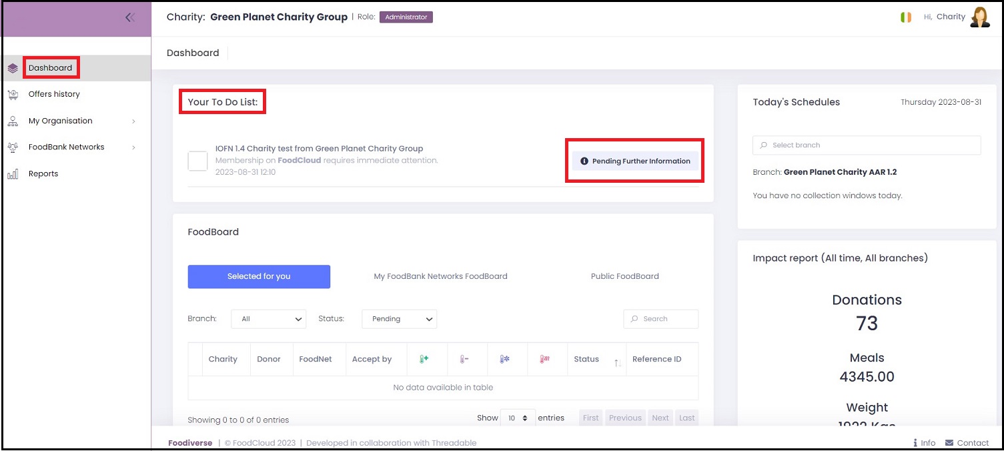Open the Branch All dropdown
Screen dimensions: 1004x451
[x=269, y=319]
